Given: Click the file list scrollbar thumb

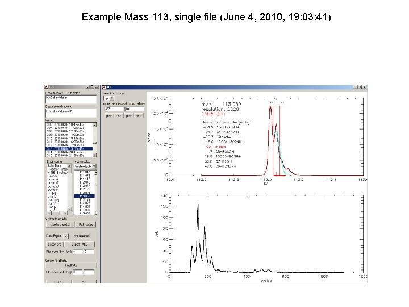Looking at the screenshot, I should 94,143.
